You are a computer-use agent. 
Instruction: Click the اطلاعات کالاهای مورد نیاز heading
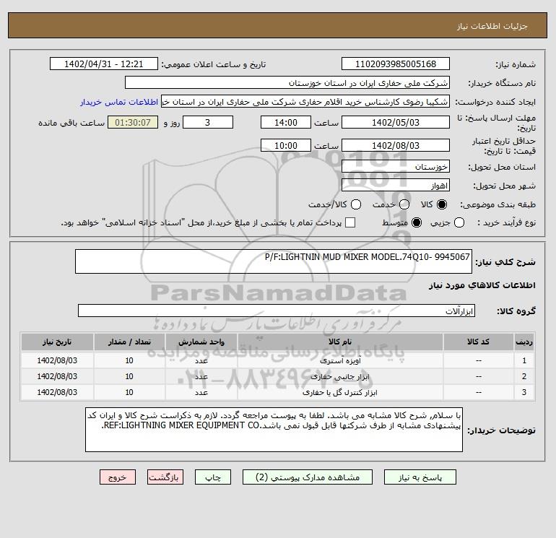[x=482, y=285]
